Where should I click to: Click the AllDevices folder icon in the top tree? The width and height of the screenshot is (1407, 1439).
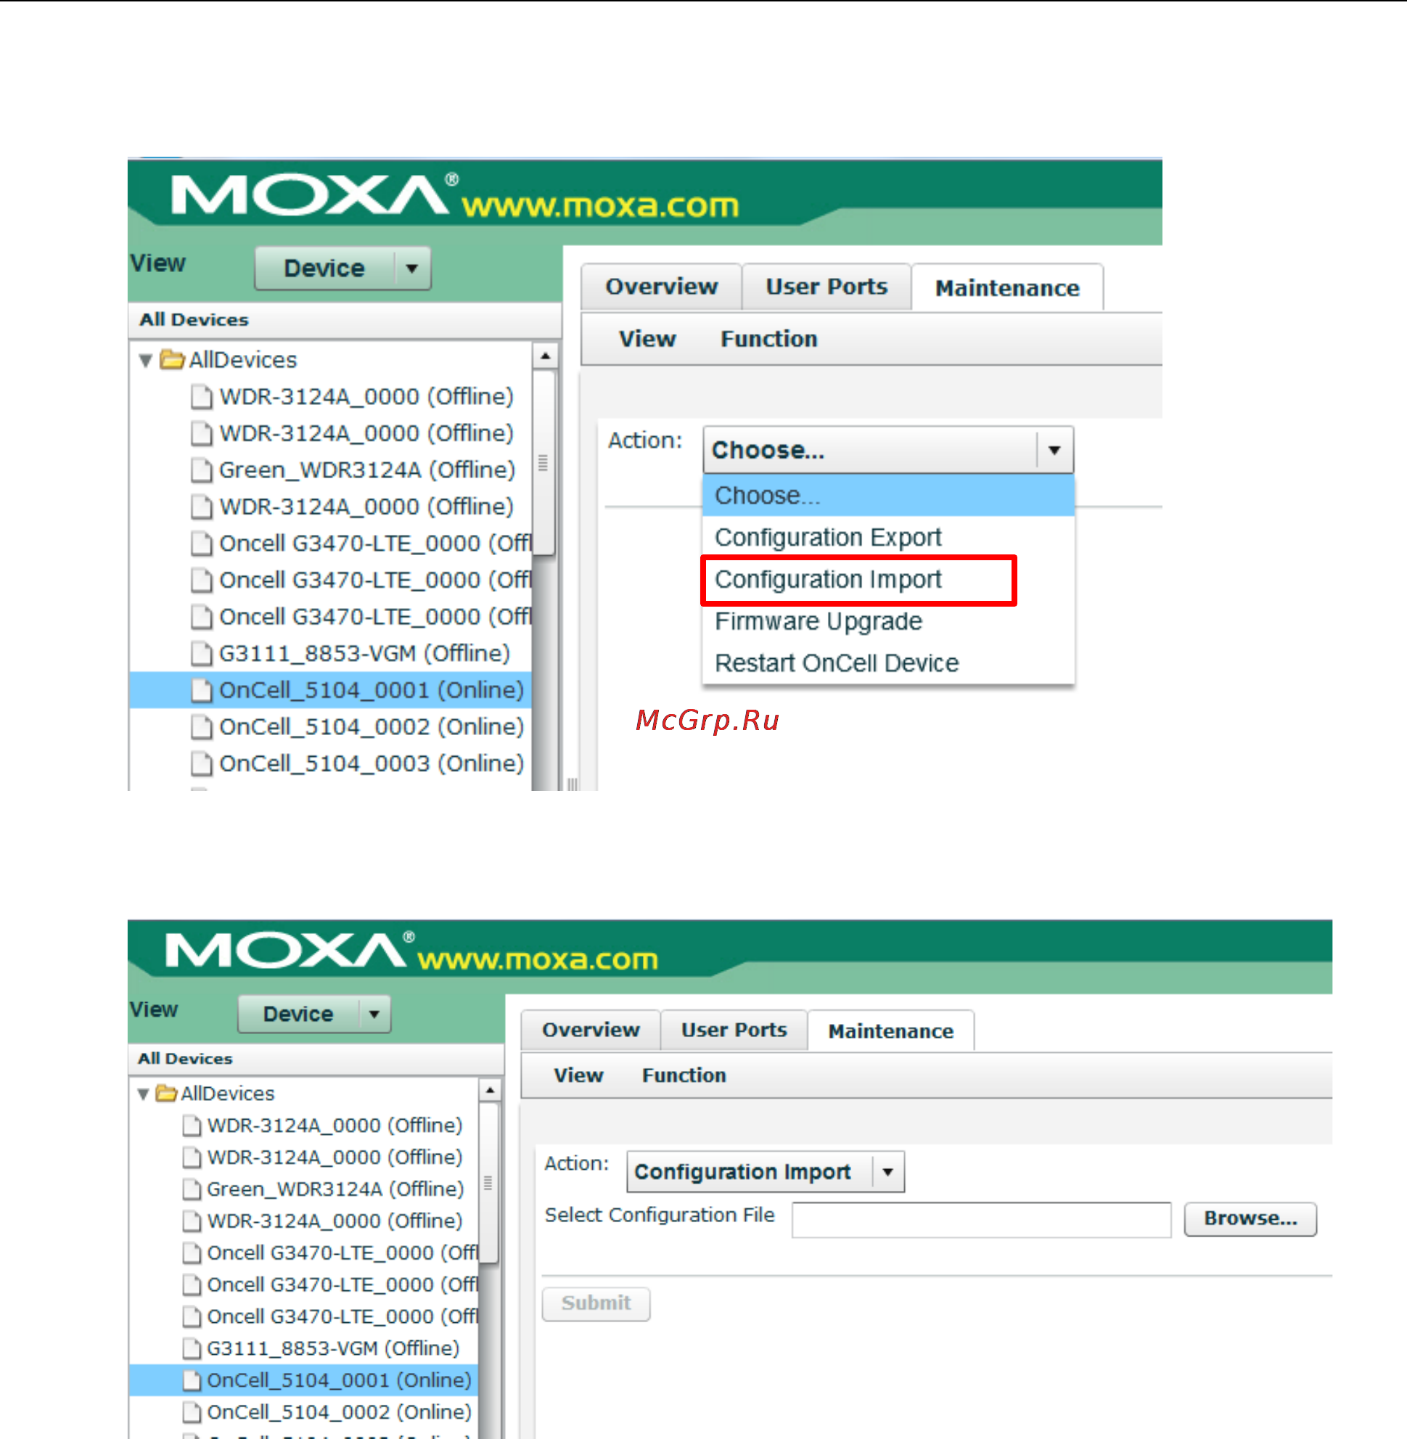pyautogui.click(x=172, y=360)
